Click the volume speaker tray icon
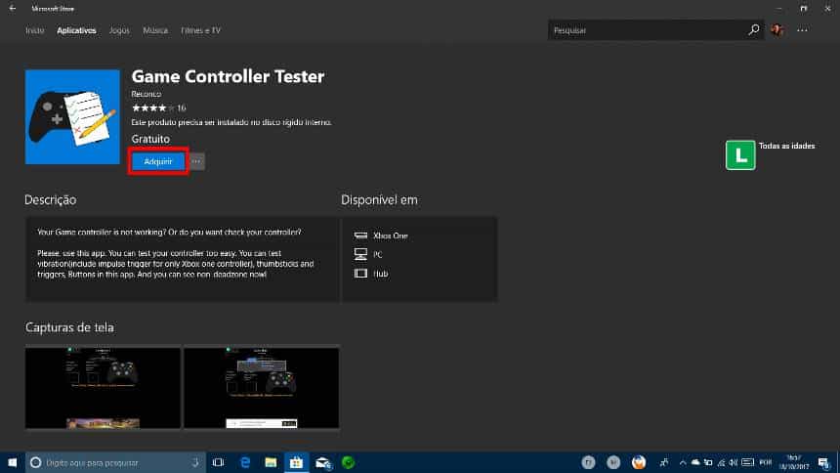Viewport: 840px width, 473px height. [x=734, y=462]
